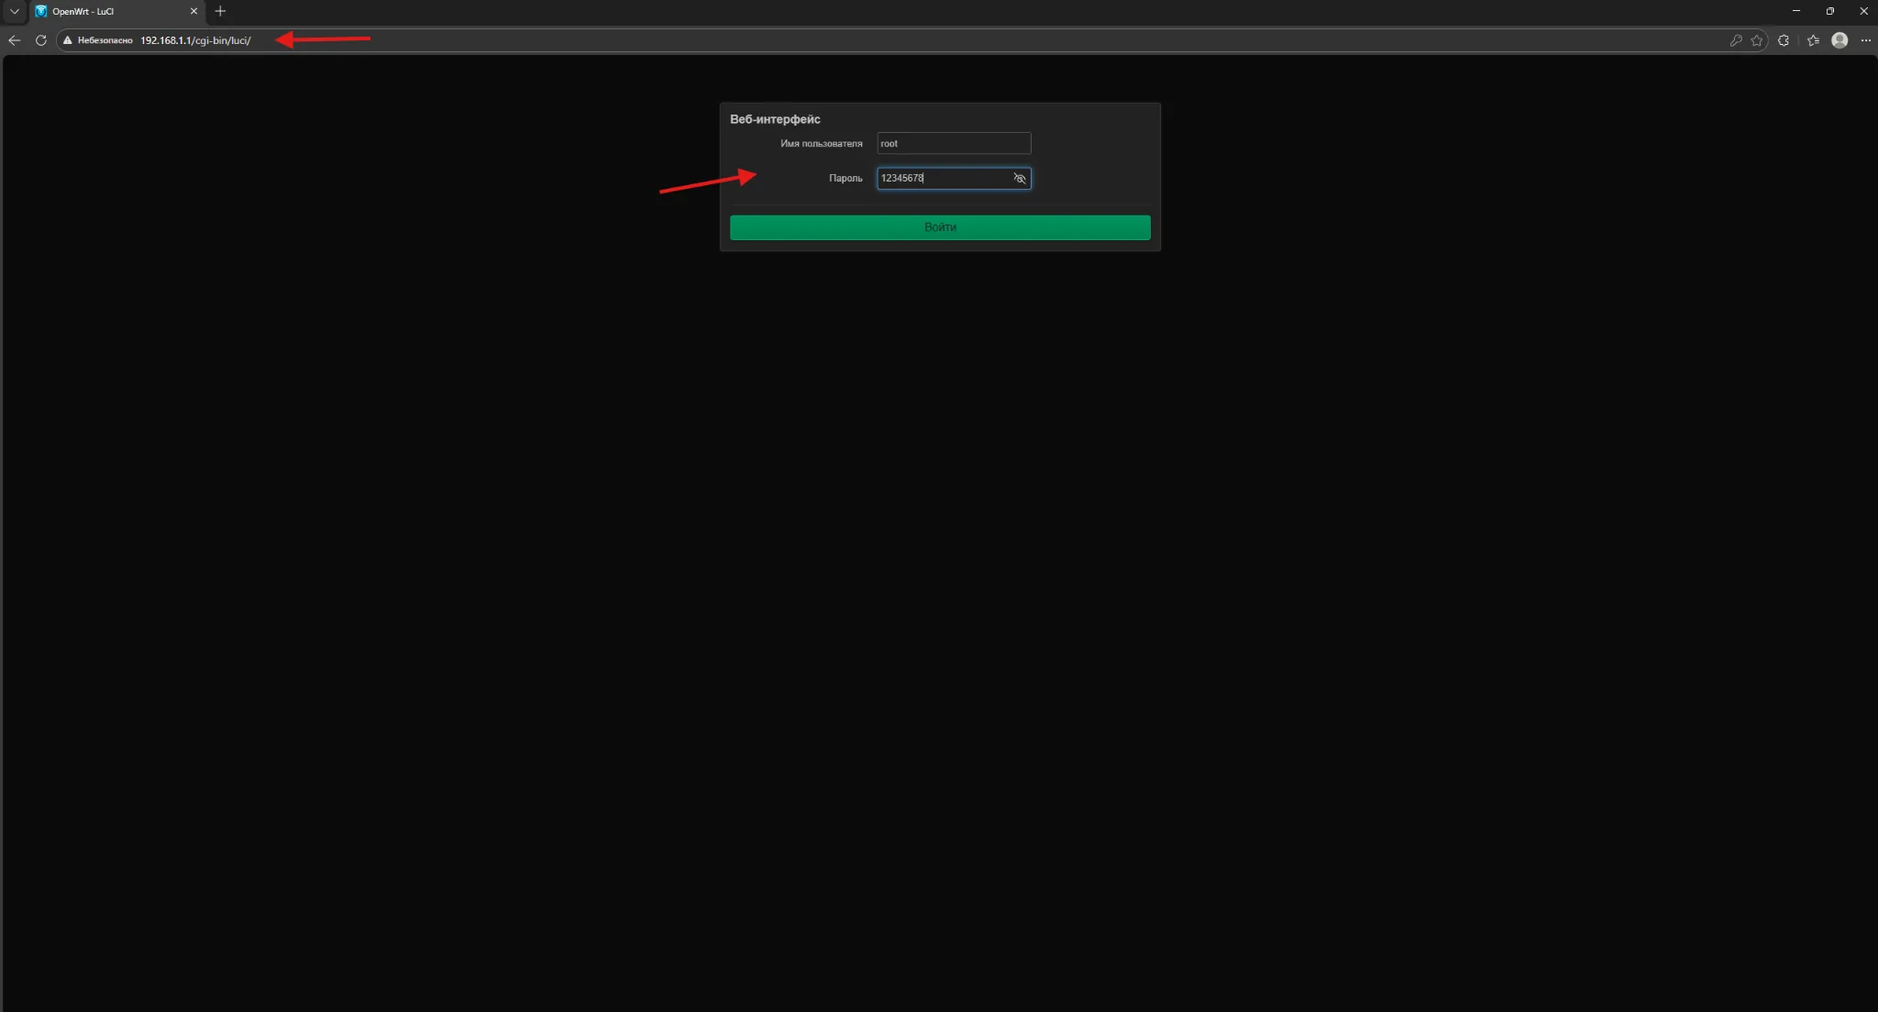
Task: Minimize the browser window
Action: (1796, 11)
